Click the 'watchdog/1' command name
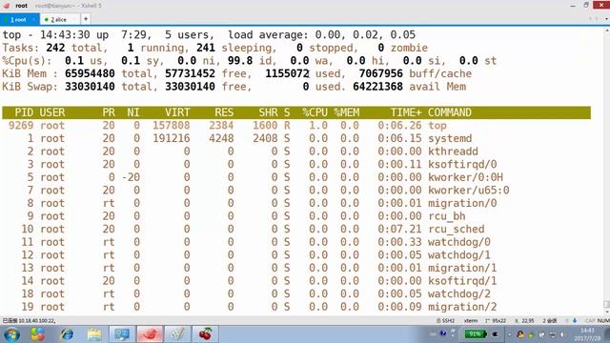 click(x=459, y=255)
